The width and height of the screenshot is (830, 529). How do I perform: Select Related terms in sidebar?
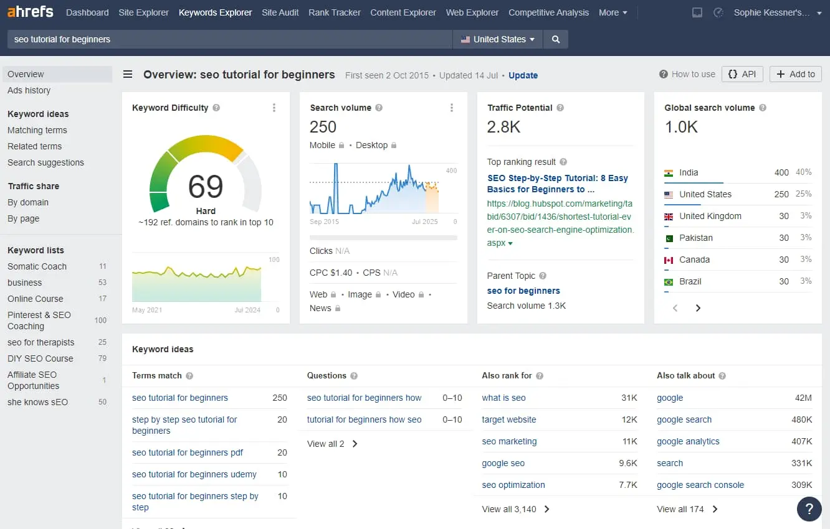[x=35, y=146]
